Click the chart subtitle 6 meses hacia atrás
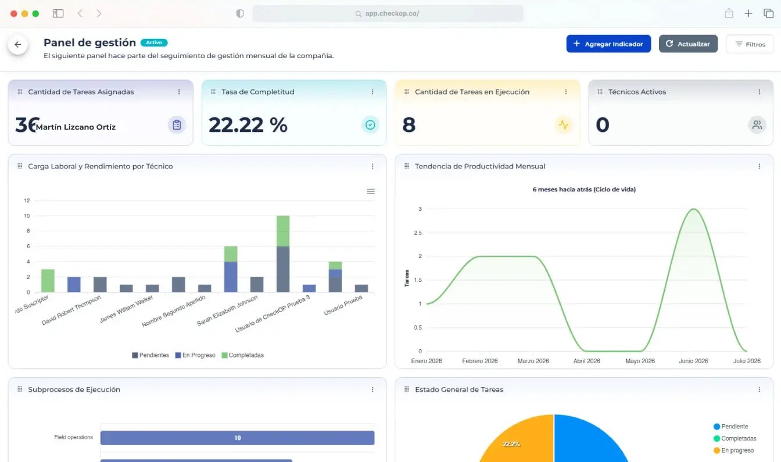This screenshot has height=462, width=781. (584, 189)
